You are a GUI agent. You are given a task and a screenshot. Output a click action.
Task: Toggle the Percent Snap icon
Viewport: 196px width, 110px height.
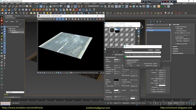79,6
